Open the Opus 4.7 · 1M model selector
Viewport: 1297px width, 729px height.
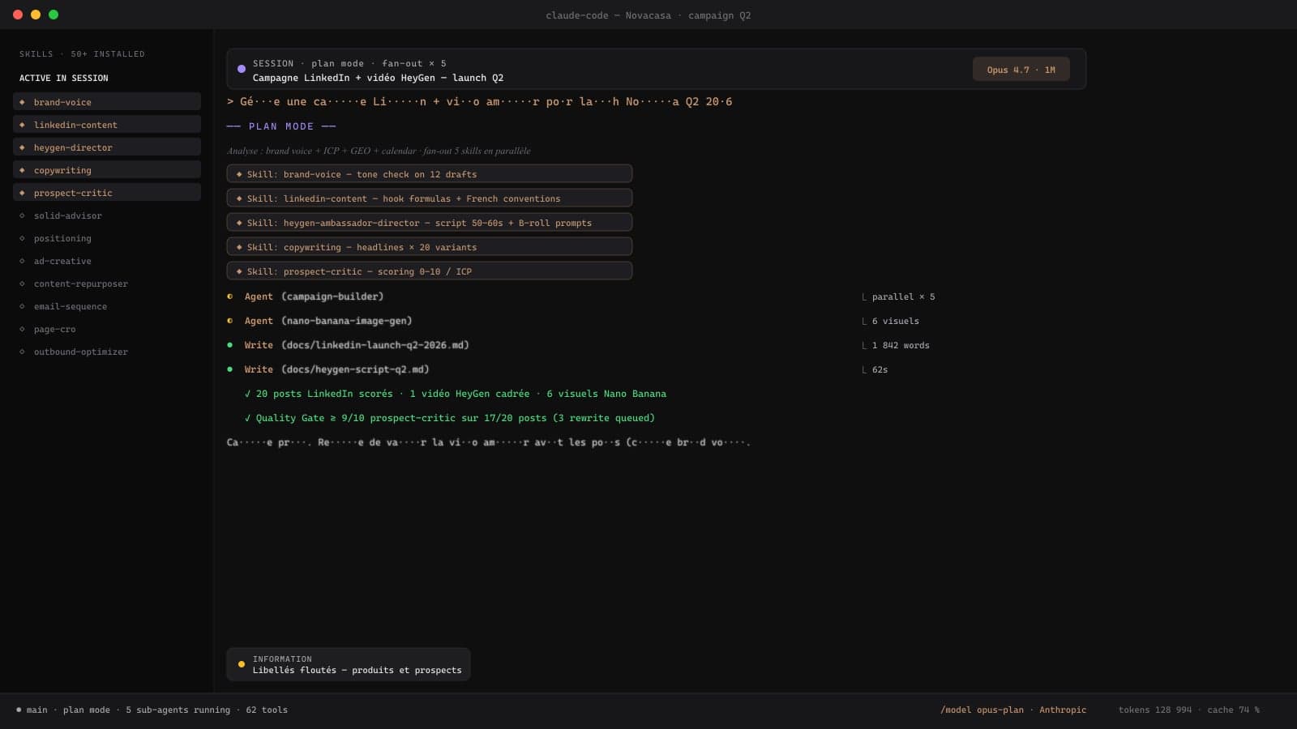click(x=1021, y=70)
